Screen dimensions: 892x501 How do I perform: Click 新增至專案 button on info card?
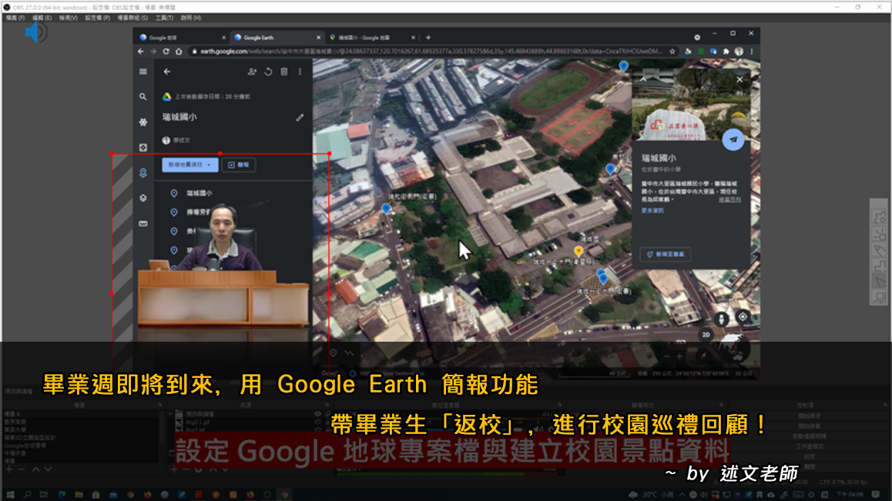click(666, 254)
